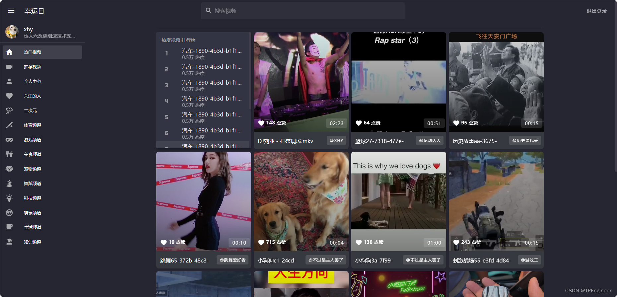Like the 刺激战场55 video with 243 点赞
Viewport: 617px width, 297px height.
456,243
